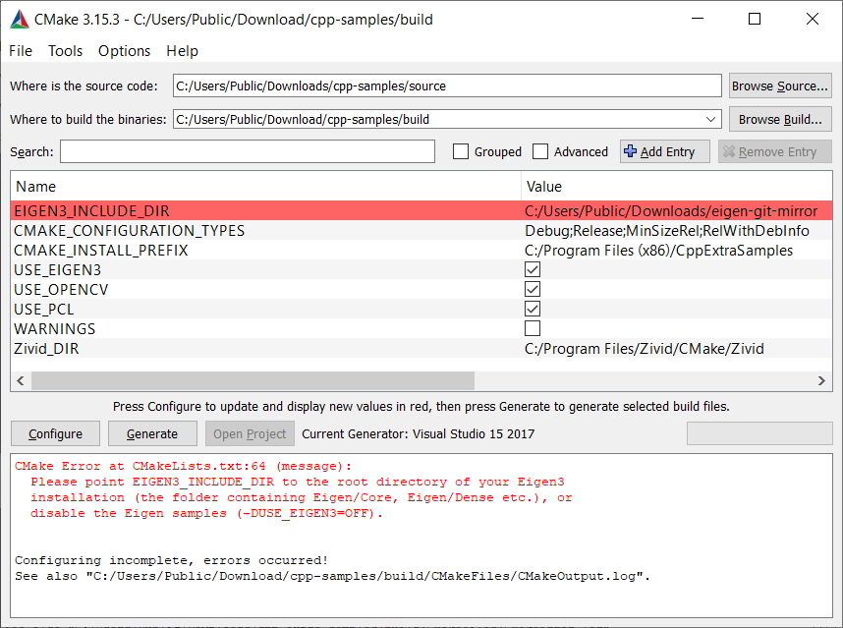Enable the Grouped checkbox

click(x=461, y=151)
